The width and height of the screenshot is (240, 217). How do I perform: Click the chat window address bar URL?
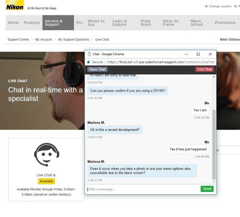coord(161,62)
